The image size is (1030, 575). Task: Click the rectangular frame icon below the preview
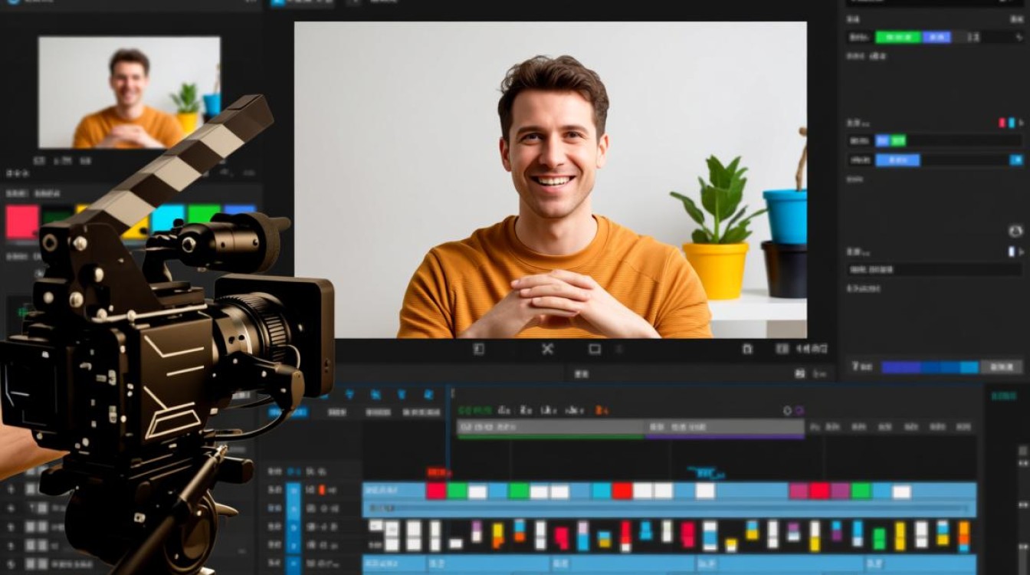595,350
